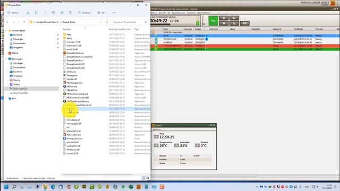This screenshot has width=340, height=191.
Task: Click the Nuevo button in Explorer toolbar
Action: tap(14, 13)
